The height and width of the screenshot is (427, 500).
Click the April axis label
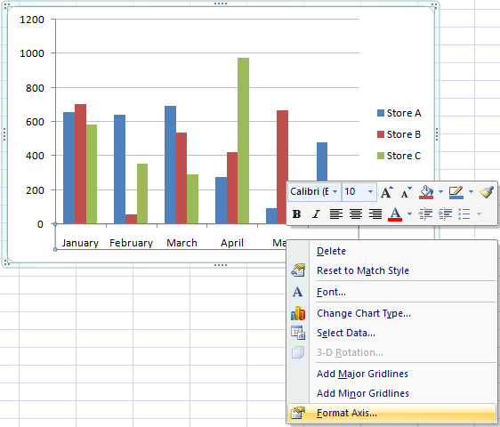(x=232, y=243)
